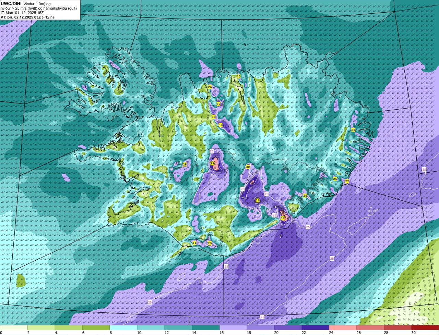Click the colorbar tick label 24
Image resolution: width=439 pixels, height=335 pixels.
[331, 333]
